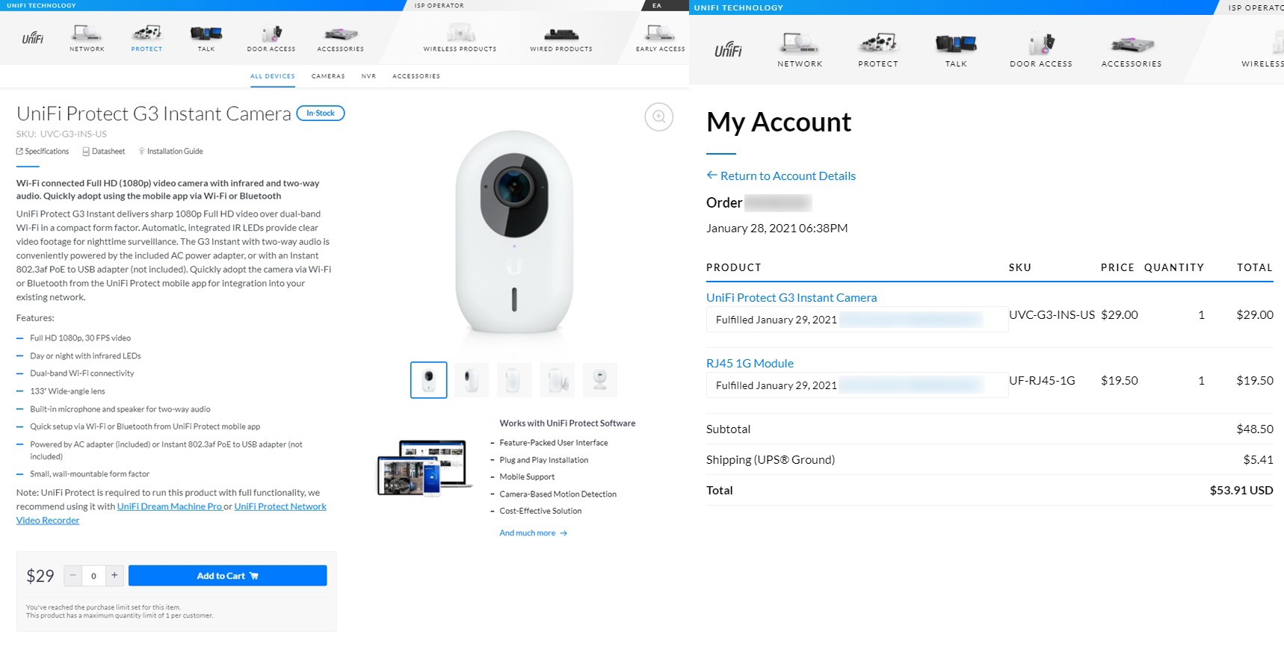
Task: Click the Add to Cart button
Action: click(x=227, y=576)
